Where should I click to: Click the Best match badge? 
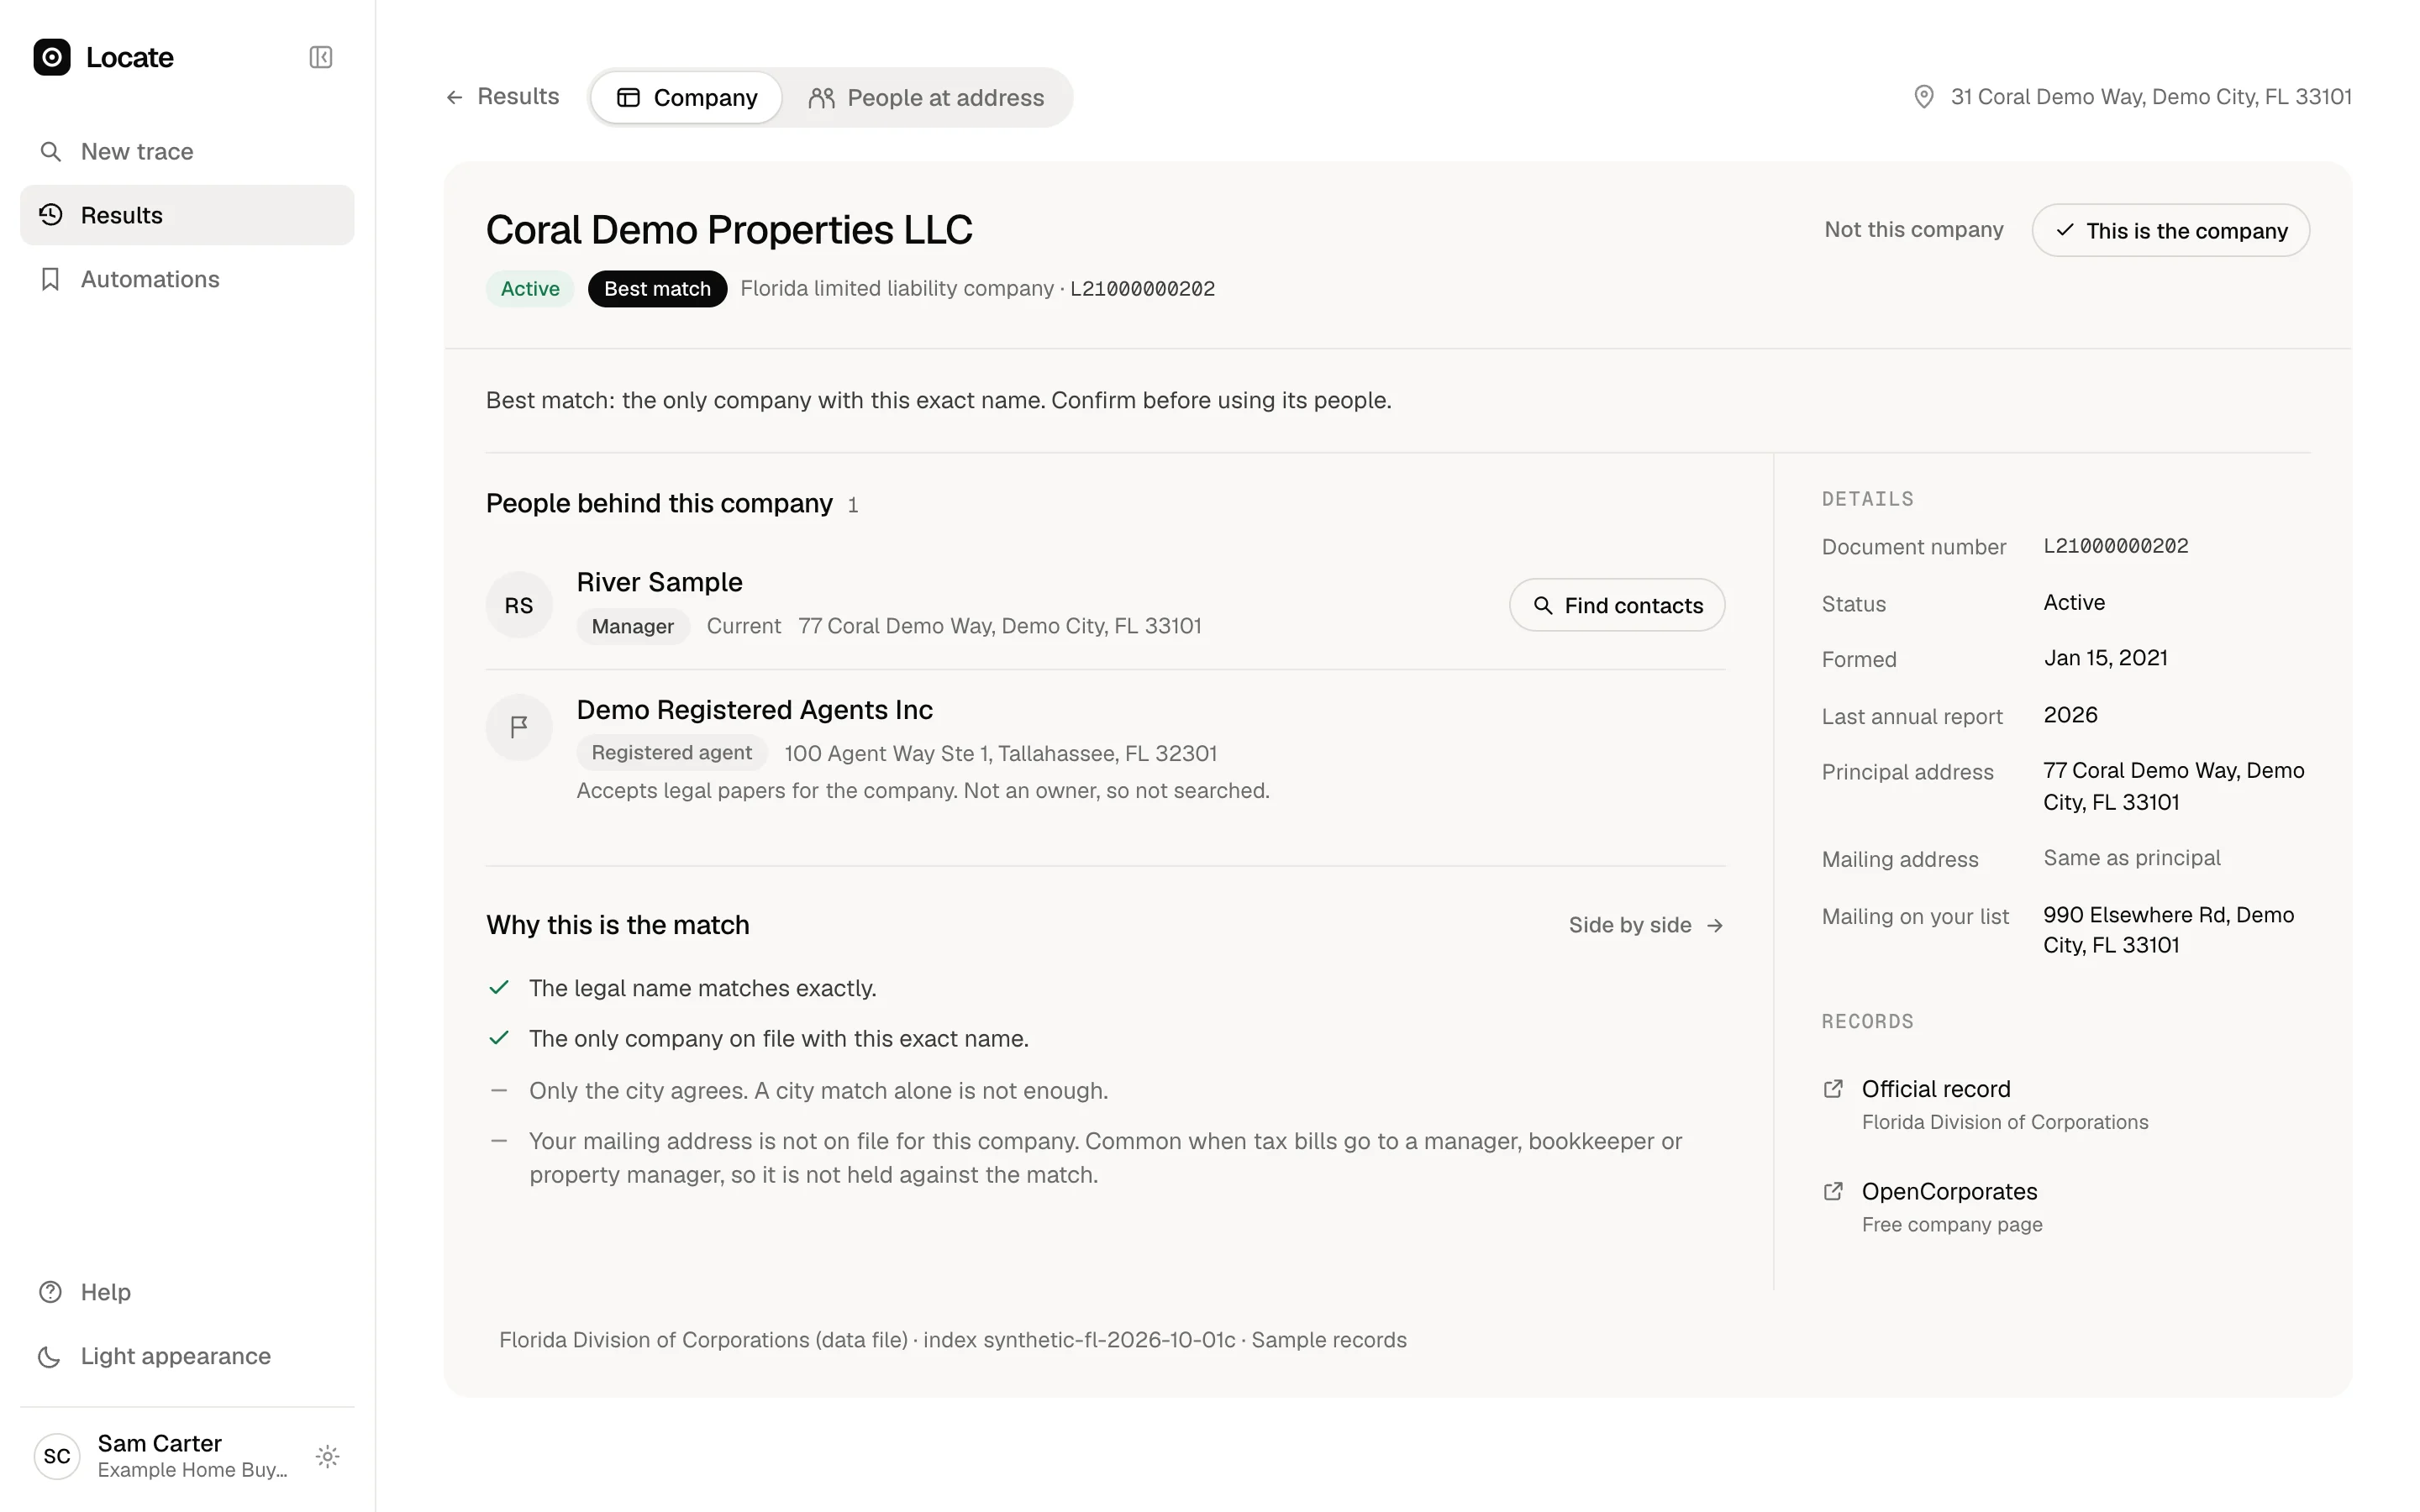[x=657, y=289]
